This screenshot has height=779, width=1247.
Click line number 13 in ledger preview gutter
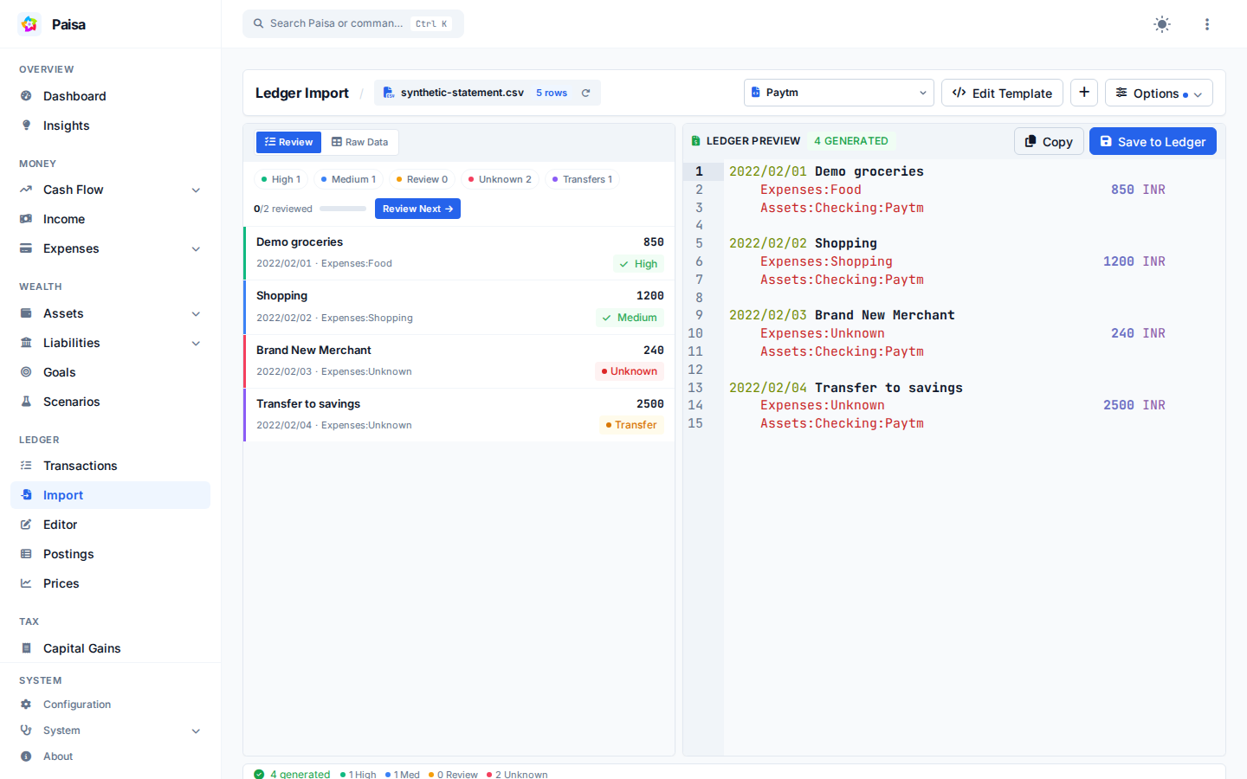point(695,388)
